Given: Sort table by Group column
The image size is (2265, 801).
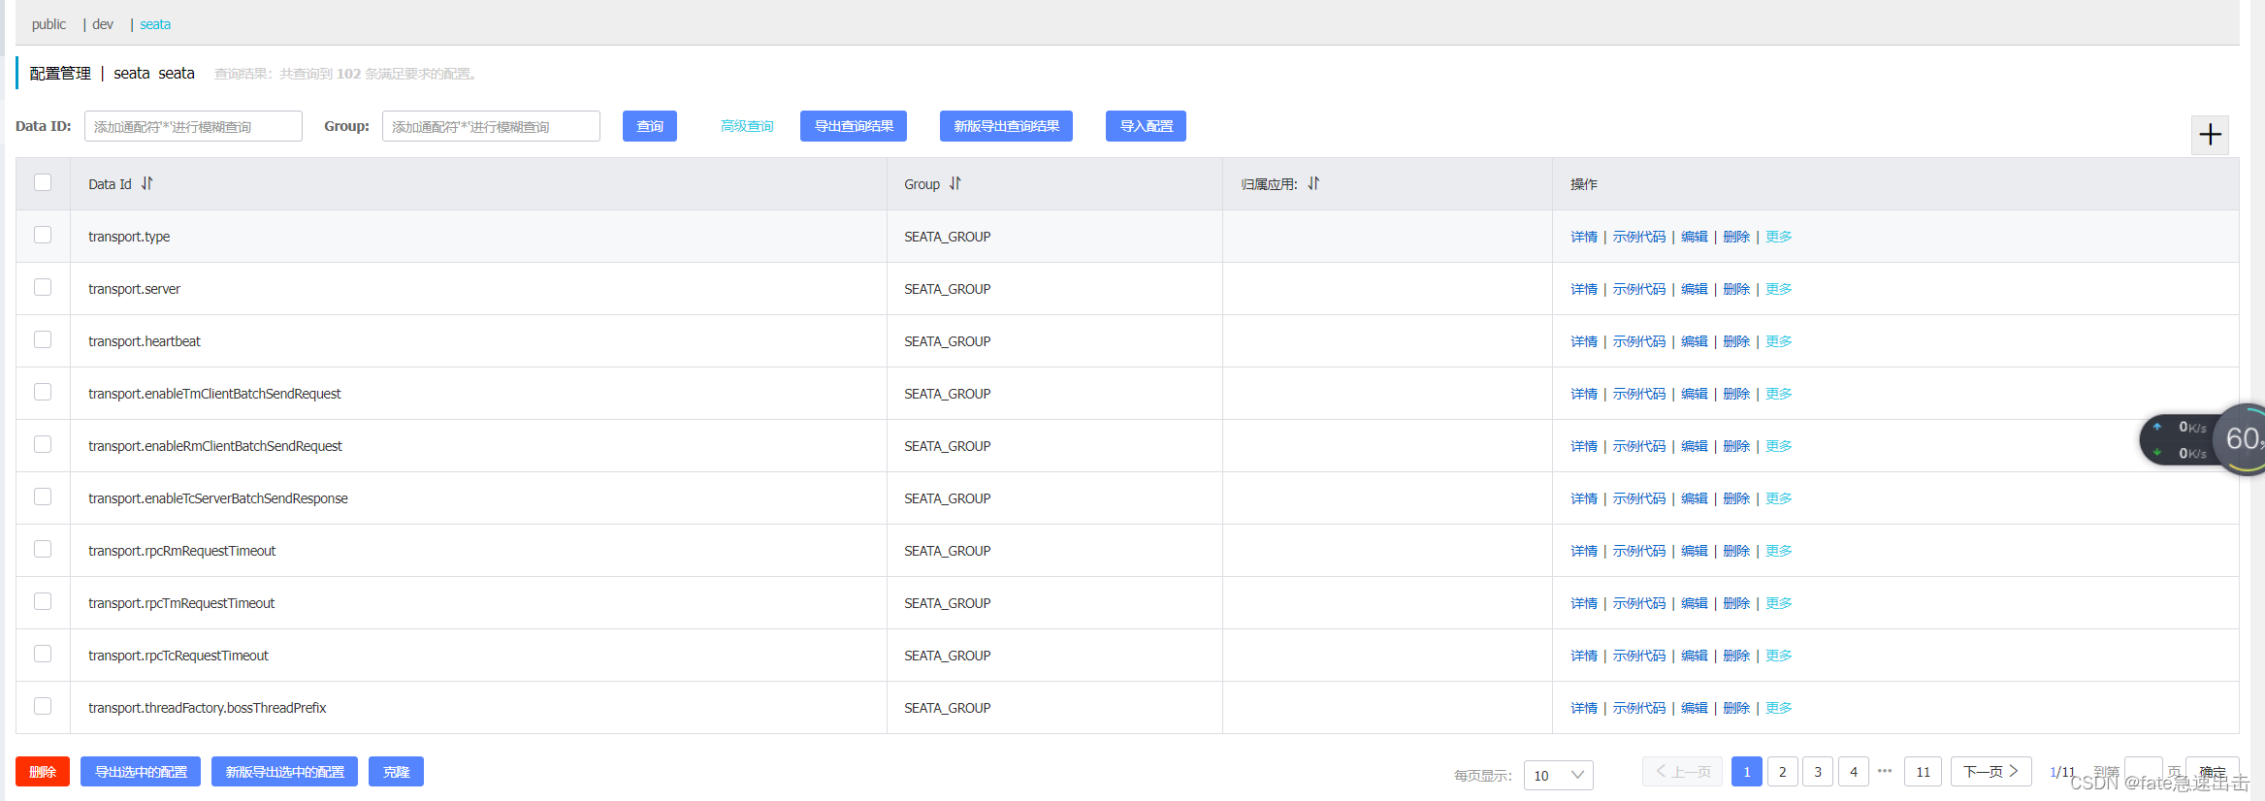Looking at the screenshot, I should pos(955,183).
